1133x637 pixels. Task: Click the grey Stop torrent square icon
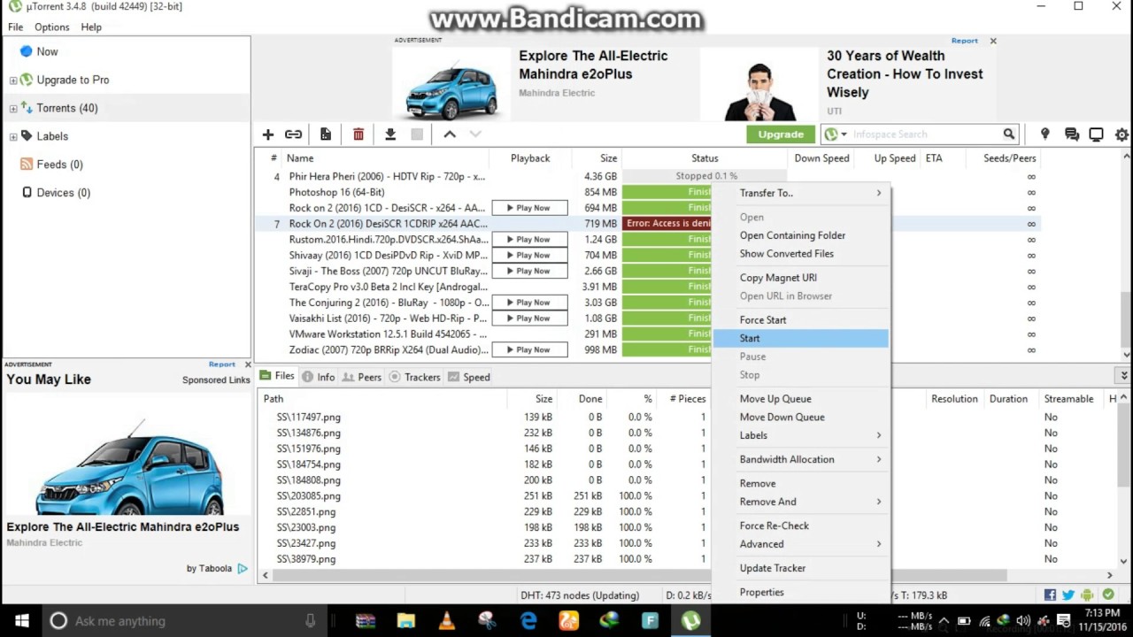[x=417, y=134]
